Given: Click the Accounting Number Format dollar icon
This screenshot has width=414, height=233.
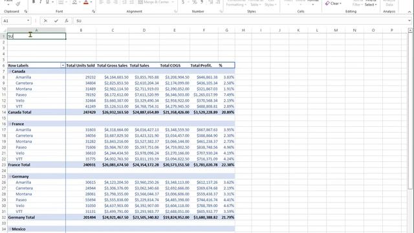Looking at the screenshot, I should (x=183, y=2).
